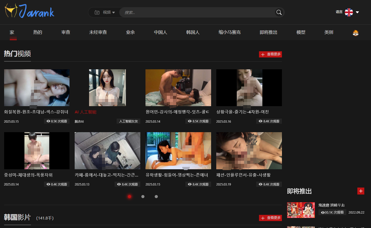Select the second carousel dot
This screenshot has width=371, height=228.
point(143,197)
